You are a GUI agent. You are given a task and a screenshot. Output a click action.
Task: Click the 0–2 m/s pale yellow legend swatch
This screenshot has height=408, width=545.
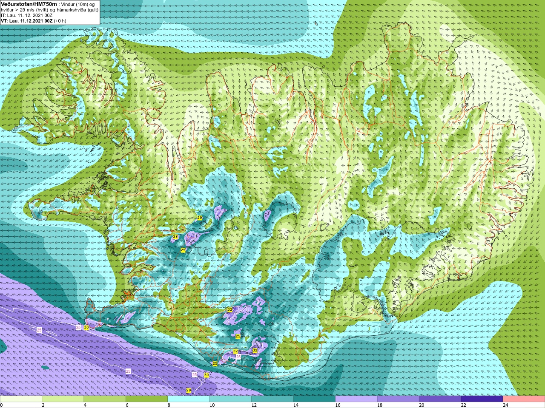click(21, 399)
